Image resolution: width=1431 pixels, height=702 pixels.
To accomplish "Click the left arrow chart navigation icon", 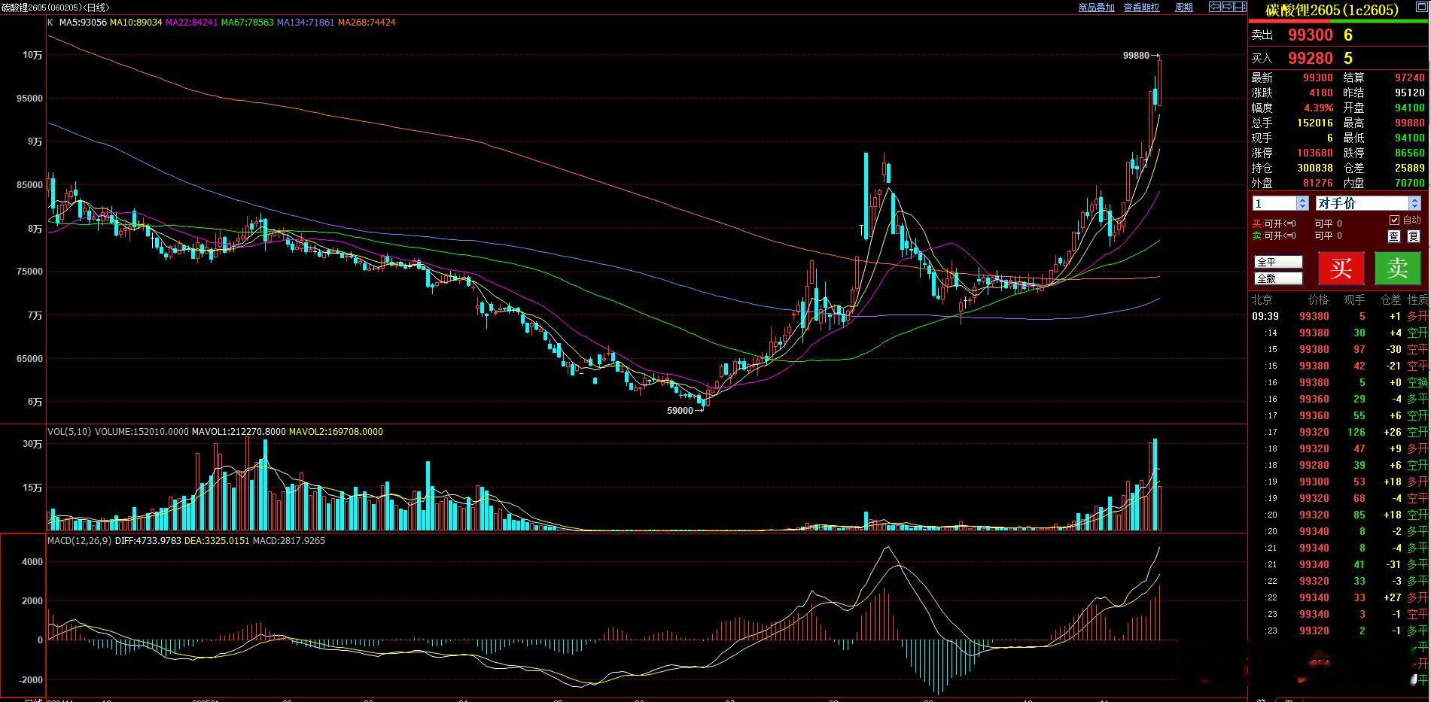I will coord(1214,7).
